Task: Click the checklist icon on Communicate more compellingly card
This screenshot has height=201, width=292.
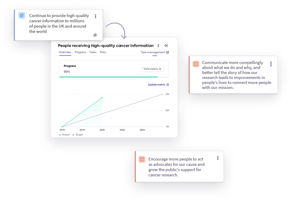Action: [196, 64]
